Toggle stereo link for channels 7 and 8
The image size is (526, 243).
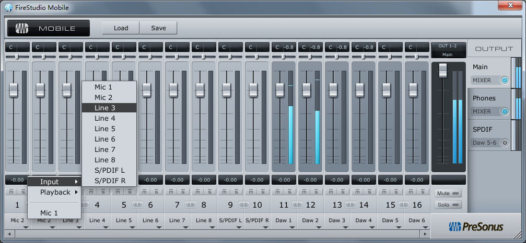coord(191,204)
